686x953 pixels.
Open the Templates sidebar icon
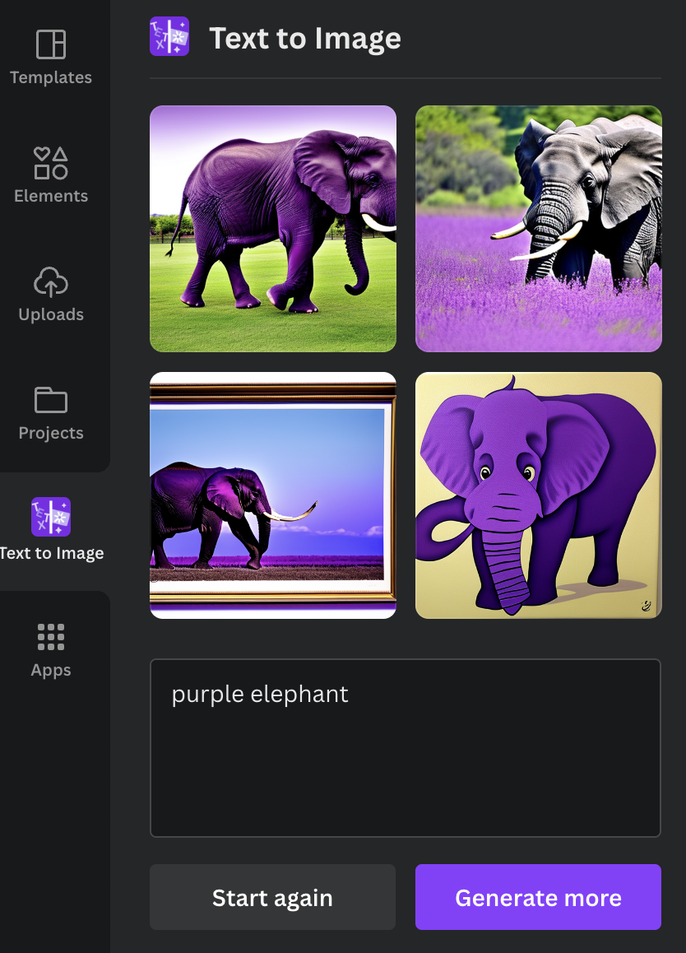(x=51, y=44)
